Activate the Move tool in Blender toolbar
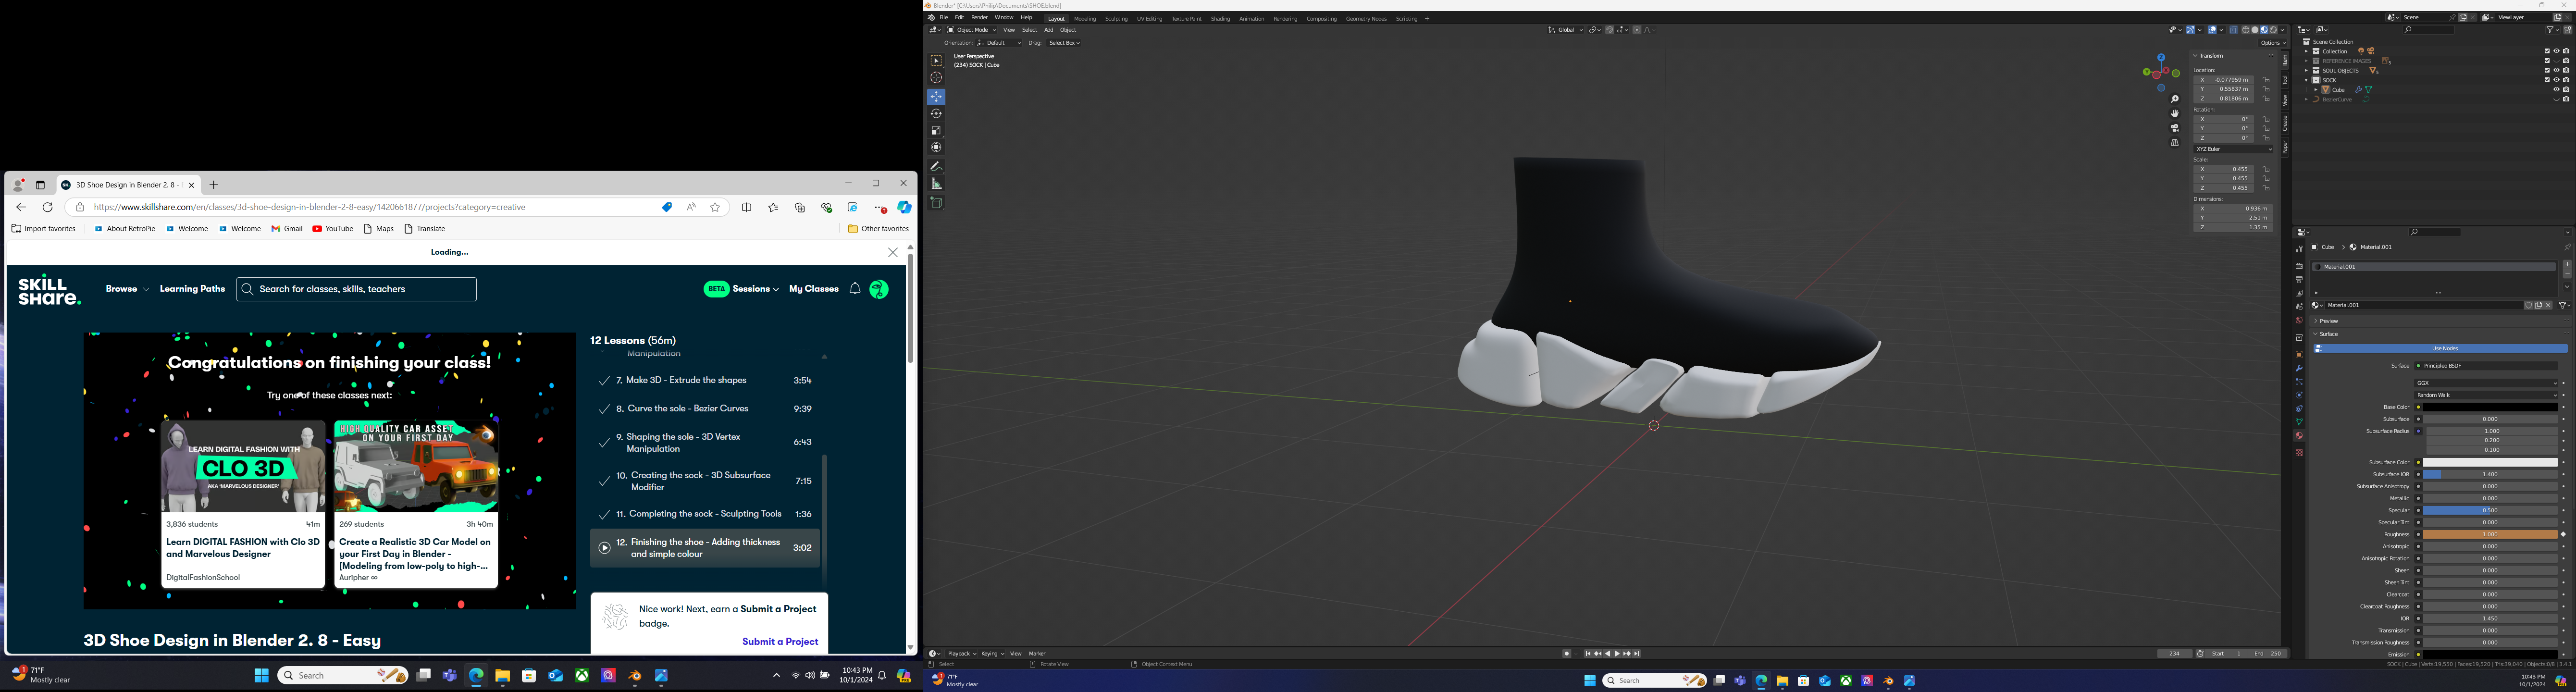The image size is (2576, 692). pos(936,97)
